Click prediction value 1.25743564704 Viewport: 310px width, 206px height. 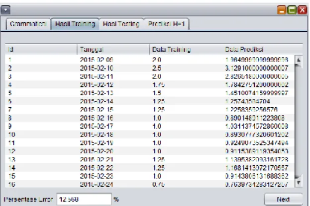pos(247,101)
